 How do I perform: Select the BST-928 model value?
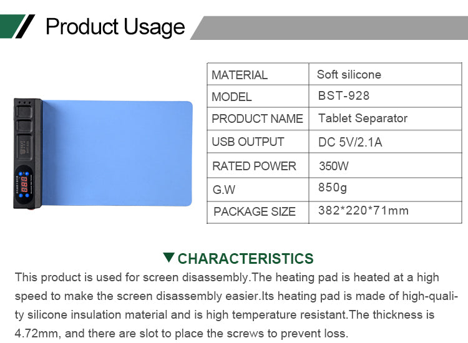[x=343, y=96]
